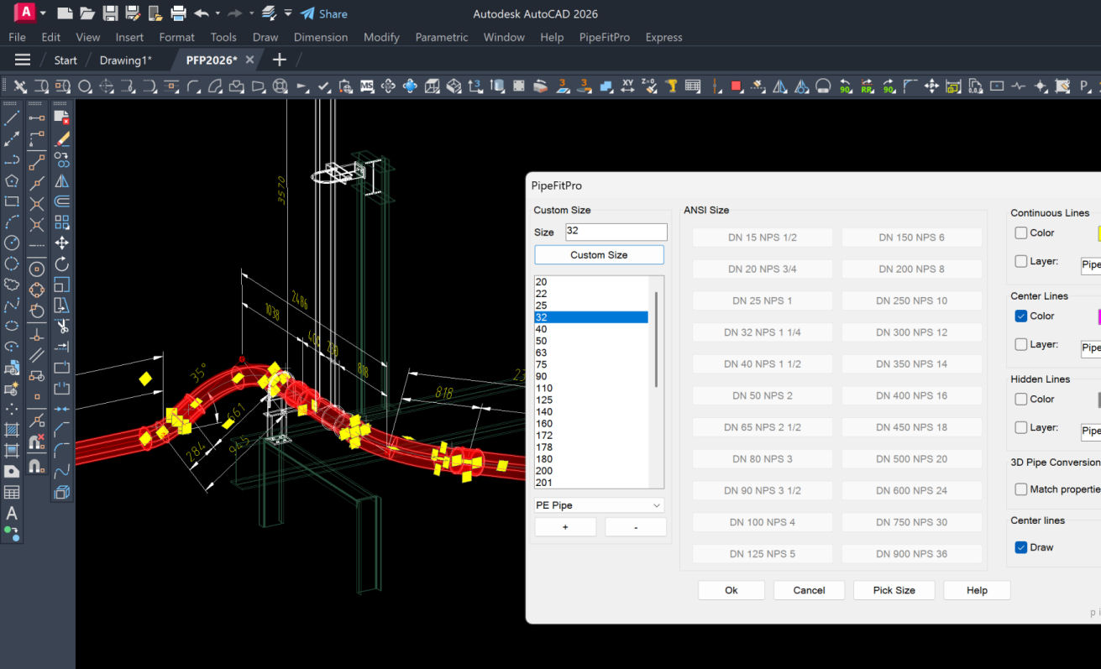Click the Plot printer icon

[x=178, y=13]
